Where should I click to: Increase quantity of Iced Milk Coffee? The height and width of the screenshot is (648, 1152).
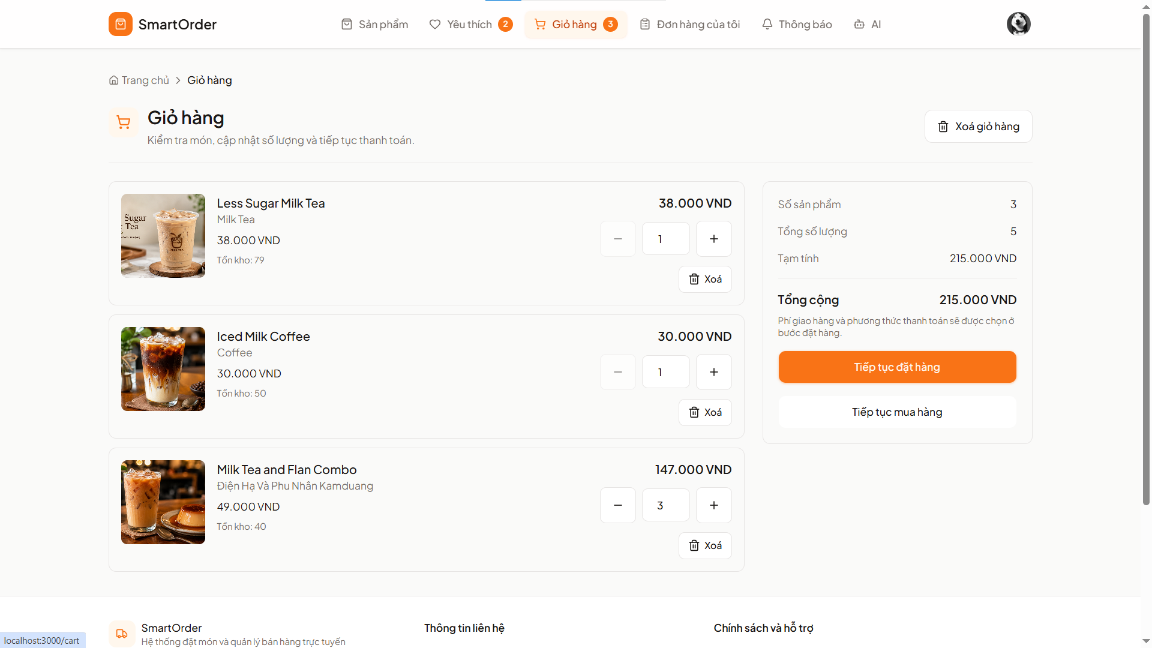point(713,372)
